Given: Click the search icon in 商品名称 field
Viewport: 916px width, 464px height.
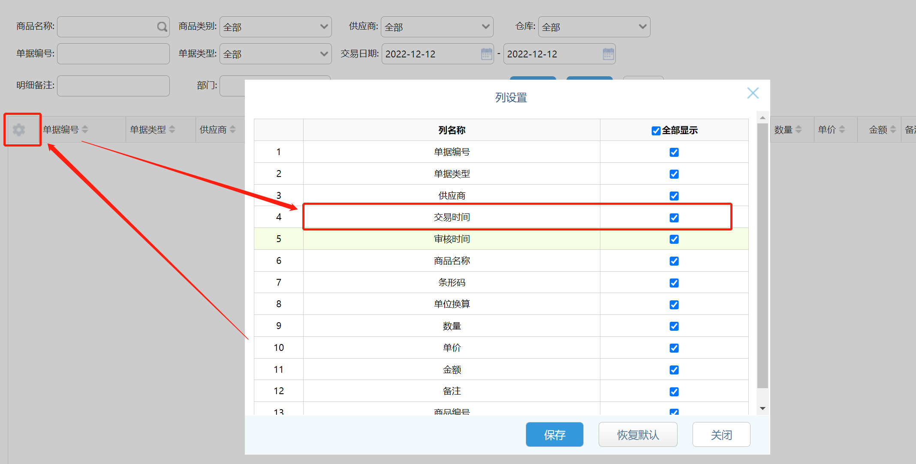Looking at the screenshot, I should (x=162, y=27).
